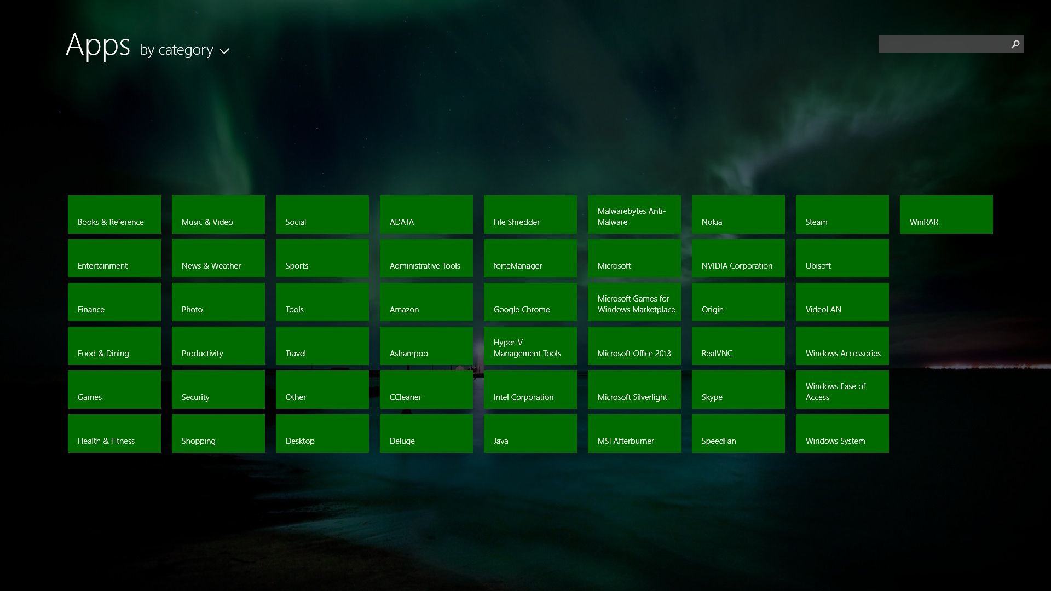Select the RealVNC group tile

[738, 346]
